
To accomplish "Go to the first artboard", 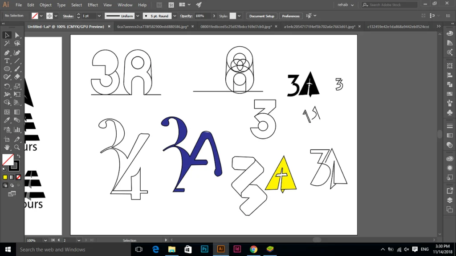I will pyautogui.click(x=53, y=240).
